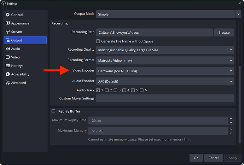Increase Maximum Replay Time value
Screen dimensions: 244x165
pyautogui.click(x=231, y=119)
